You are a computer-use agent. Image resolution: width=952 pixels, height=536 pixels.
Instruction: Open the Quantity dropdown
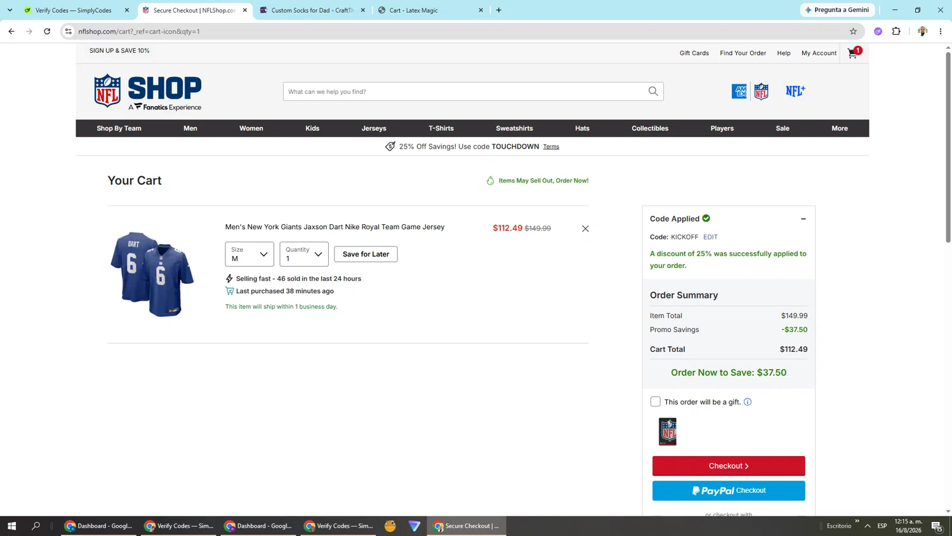pyautogui.click(x=304, y=254)
